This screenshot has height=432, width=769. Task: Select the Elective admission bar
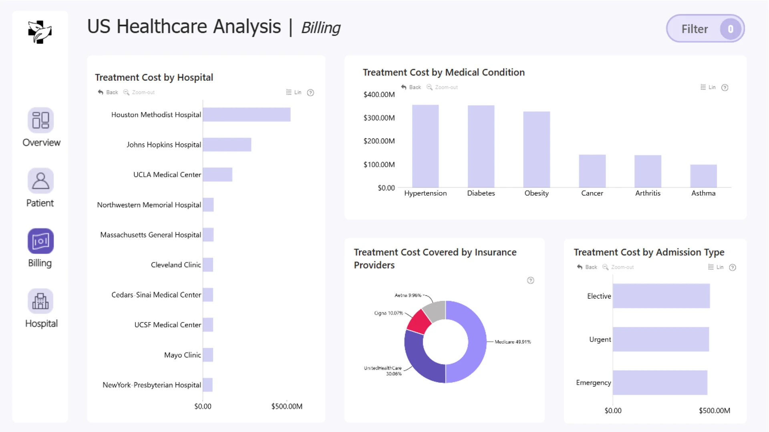(661, 296)
